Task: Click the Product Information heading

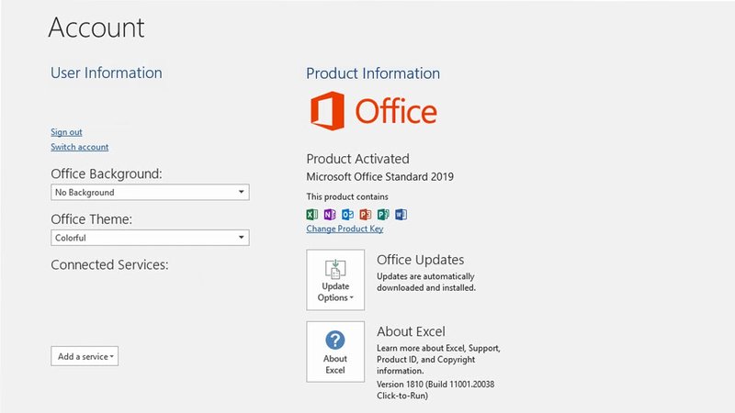Action: coord(372,73)
